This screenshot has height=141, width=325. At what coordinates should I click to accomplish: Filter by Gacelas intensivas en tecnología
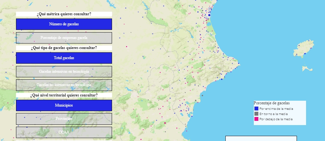pos(64,71)
